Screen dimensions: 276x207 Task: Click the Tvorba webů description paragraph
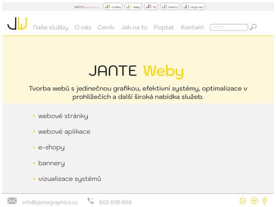[x=138, y=93]
